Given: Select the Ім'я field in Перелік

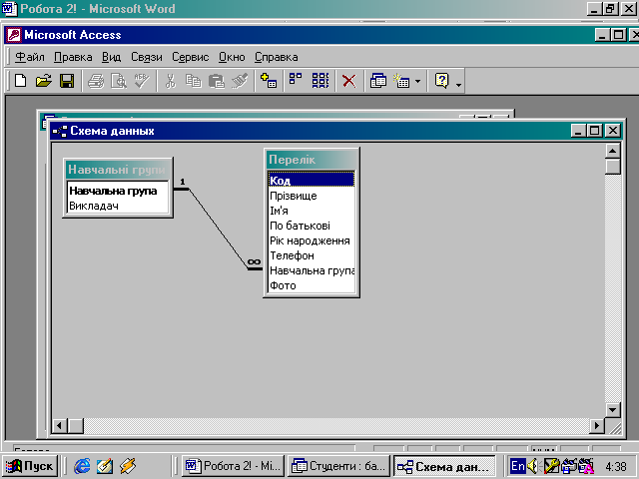Looking at the screenshot, I should click(312, 211).
